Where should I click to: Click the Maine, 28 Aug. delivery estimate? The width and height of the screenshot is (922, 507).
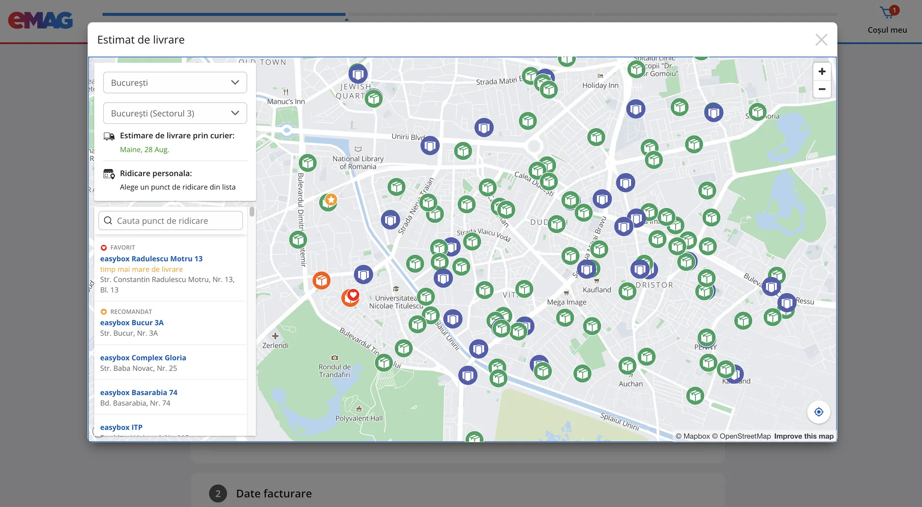click(x=145, y=149)
